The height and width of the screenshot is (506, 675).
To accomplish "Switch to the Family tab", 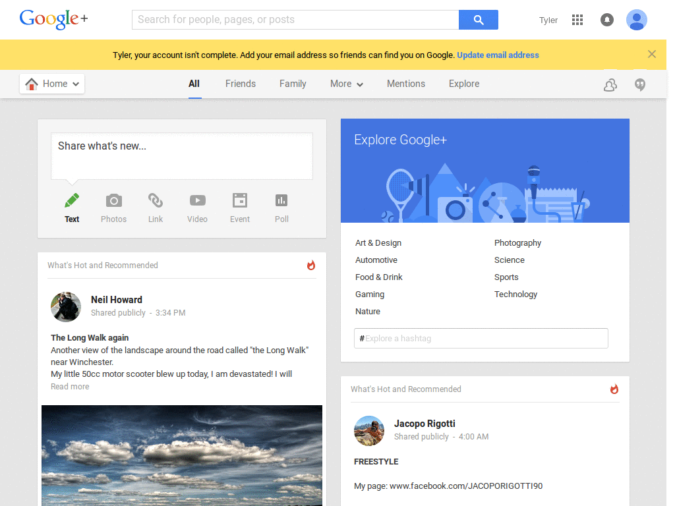I will (293, 84).
